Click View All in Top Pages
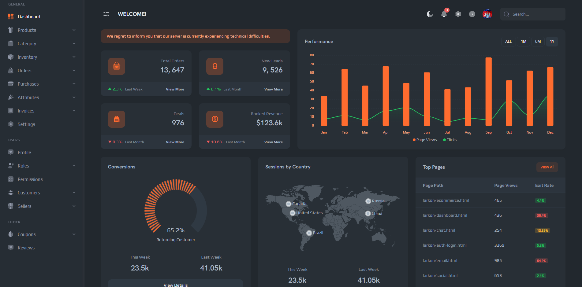Screen dimensions: 582x287 547,167
